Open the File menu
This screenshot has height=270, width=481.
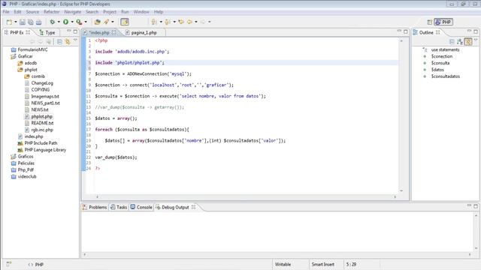pos(6,12)
